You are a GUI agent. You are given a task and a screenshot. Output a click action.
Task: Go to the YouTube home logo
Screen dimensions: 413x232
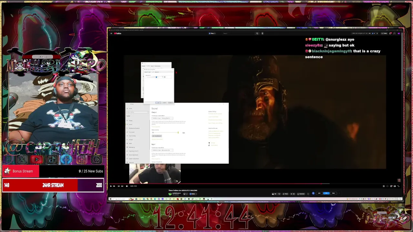[118, 33]
